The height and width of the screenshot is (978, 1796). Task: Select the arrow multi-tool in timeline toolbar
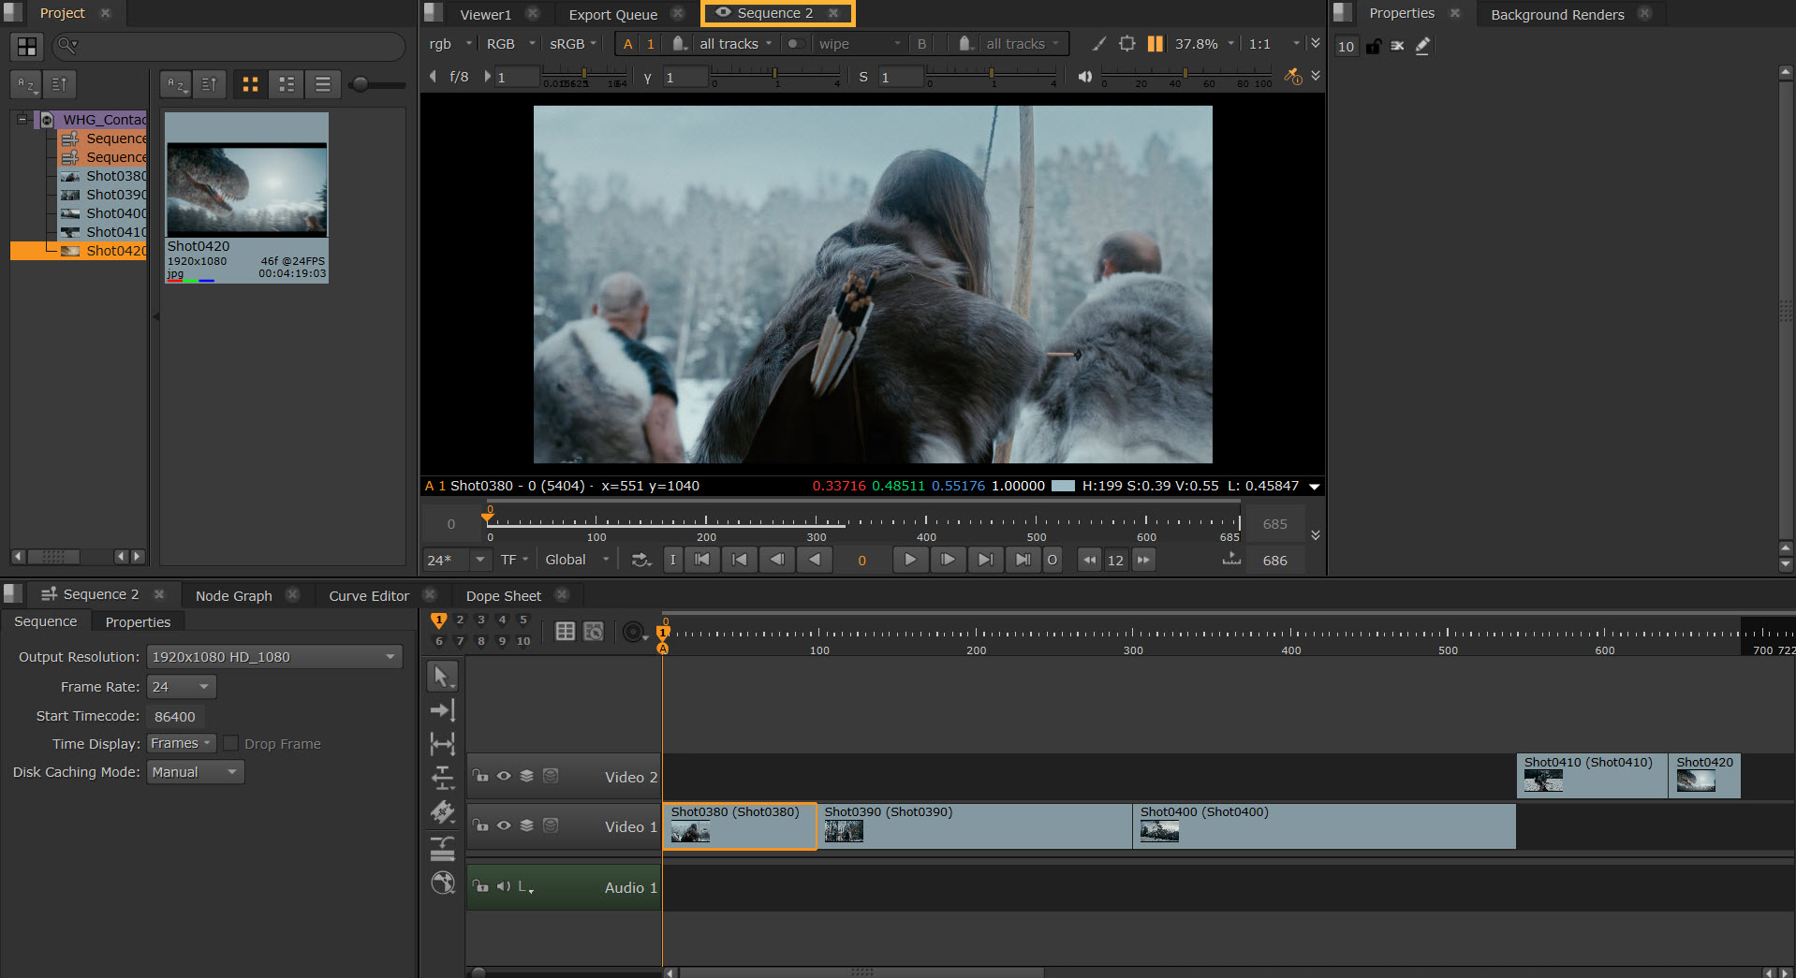(x=442, y=676)
